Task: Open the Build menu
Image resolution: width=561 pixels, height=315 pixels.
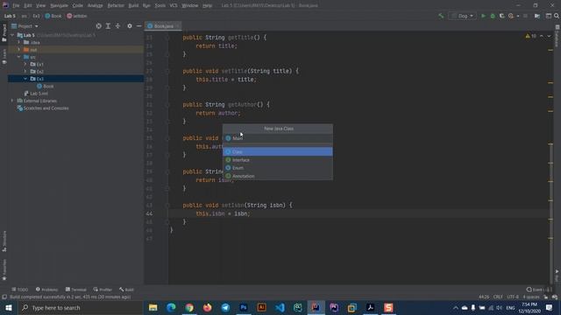Action: click(133, 6)
